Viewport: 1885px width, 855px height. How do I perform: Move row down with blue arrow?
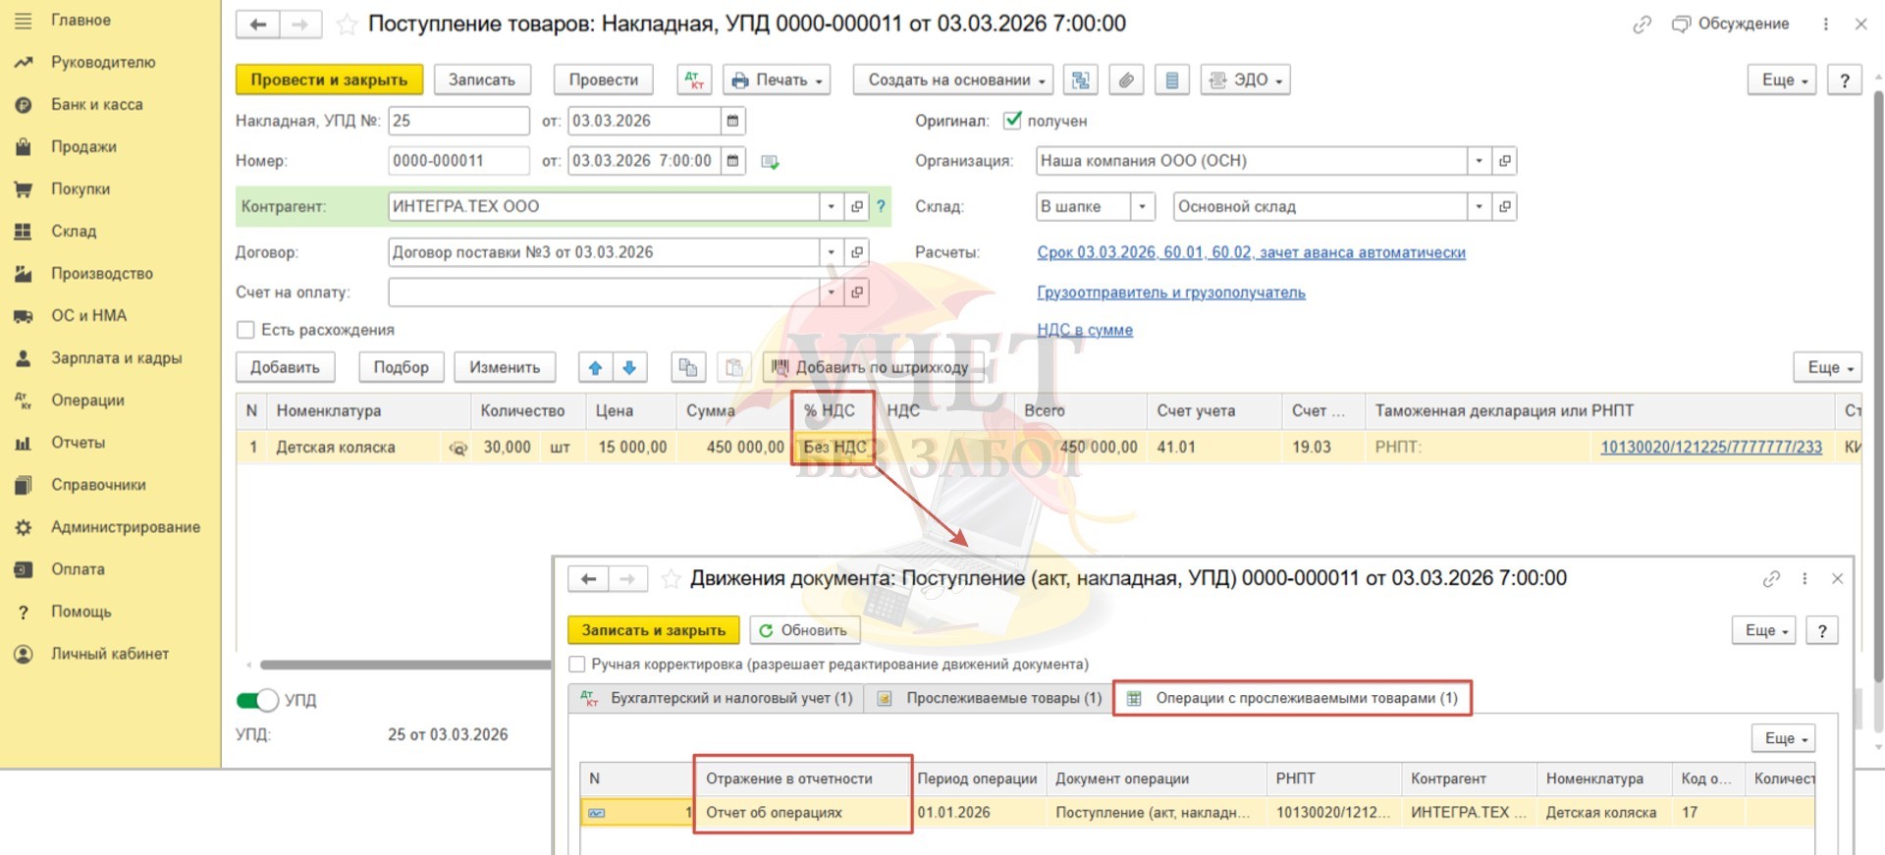click(x=629, y=367)
